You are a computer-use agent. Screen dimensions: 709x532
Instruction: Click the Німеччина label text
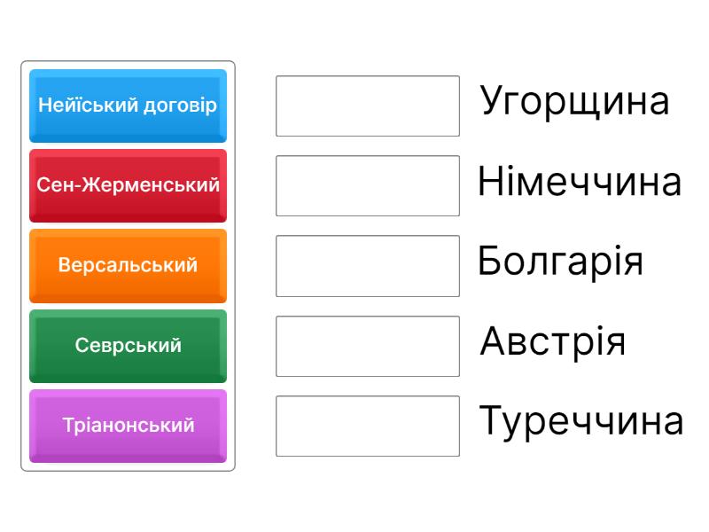(x=580, y=183)
